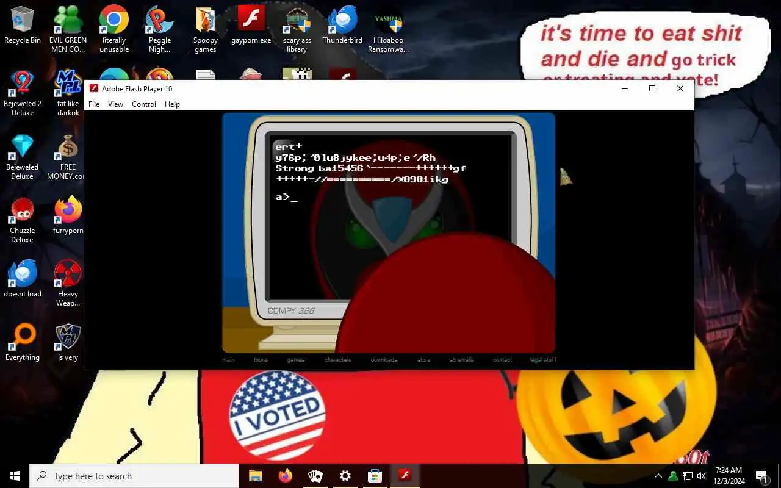
Task: Open EVIL GREEN MEN CO desktop shortcut
Action: (x=68, y=29)
